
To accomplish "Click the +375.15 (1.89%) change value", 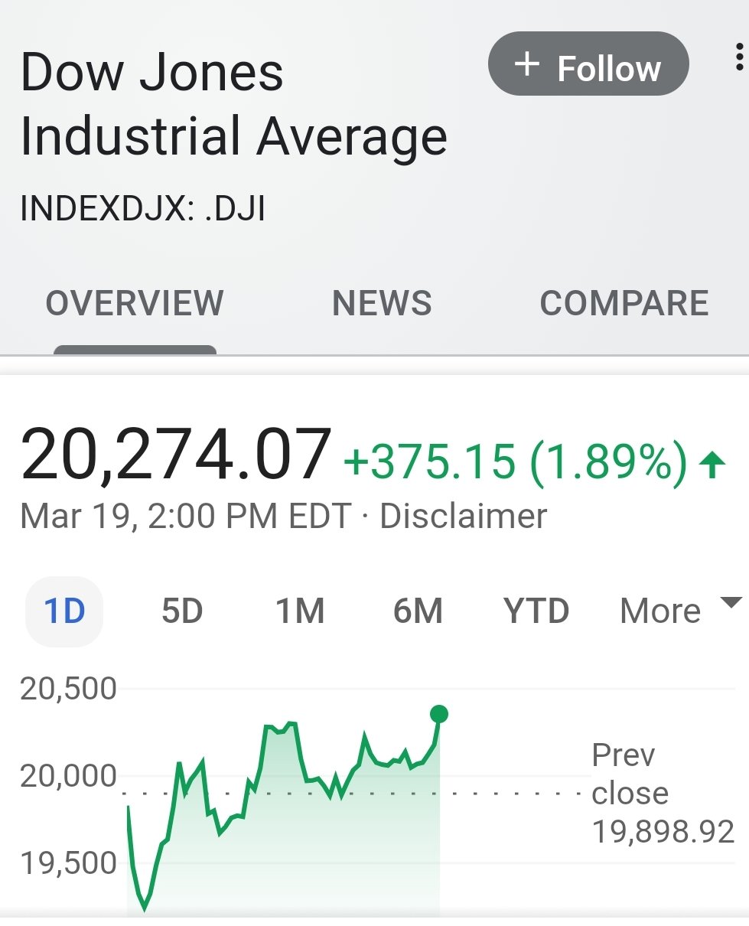I will [515, 463].
